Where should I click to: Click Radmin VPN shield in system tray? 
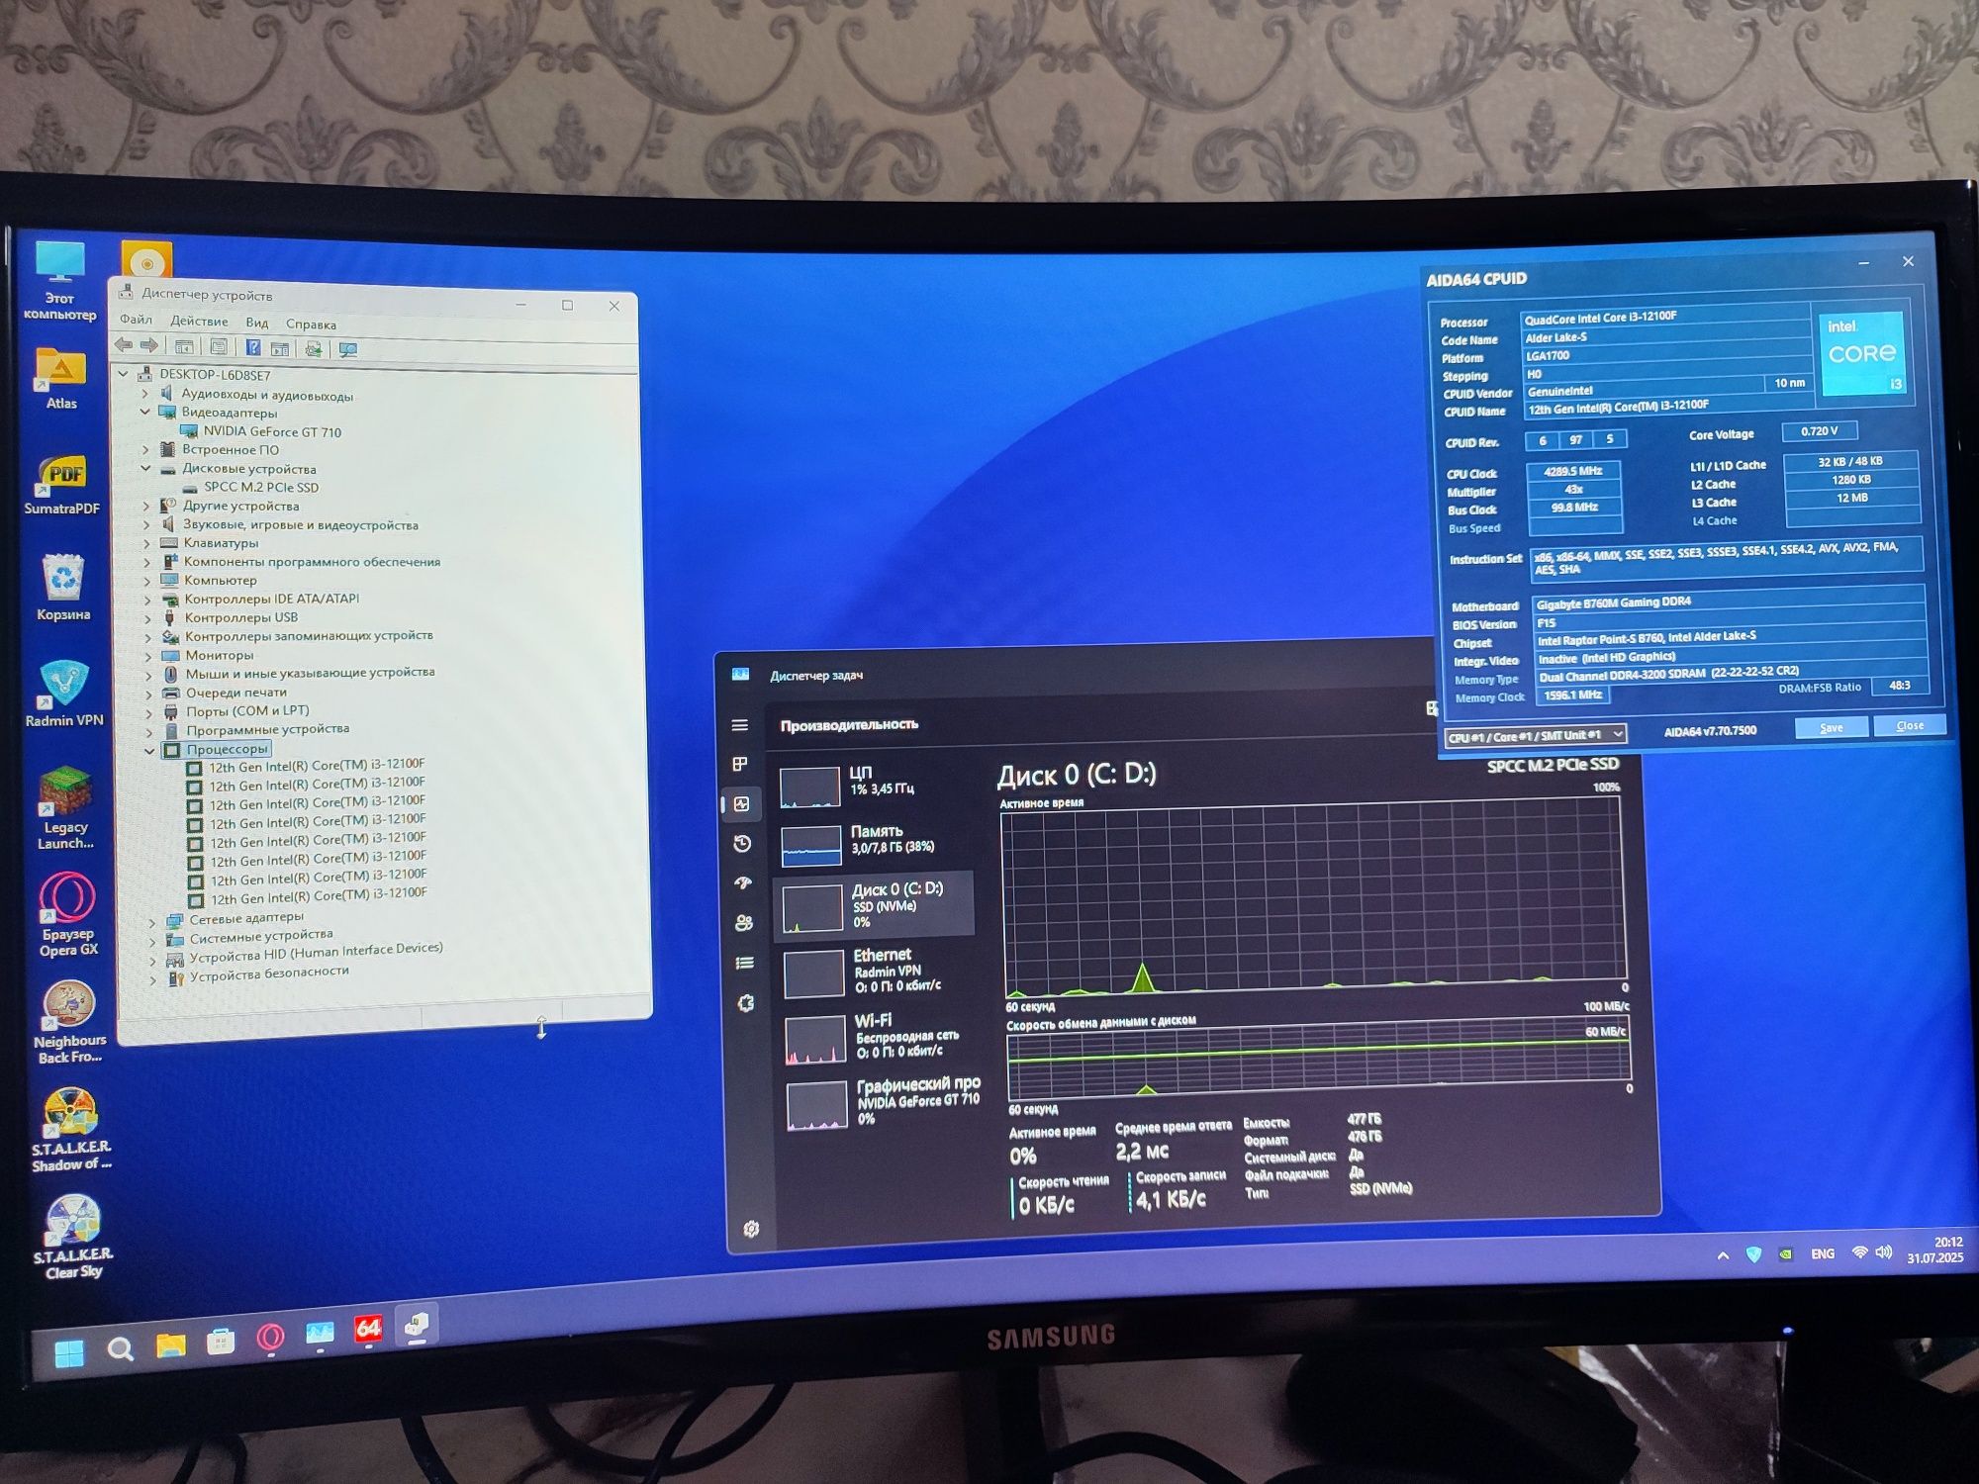[1754, 1254]
